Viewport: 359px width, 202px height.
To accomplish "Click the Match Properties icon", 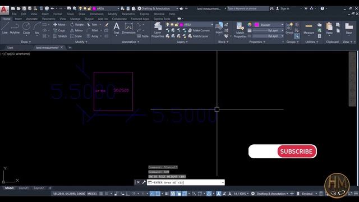I will pyautogui.click(x=240, y=30).
